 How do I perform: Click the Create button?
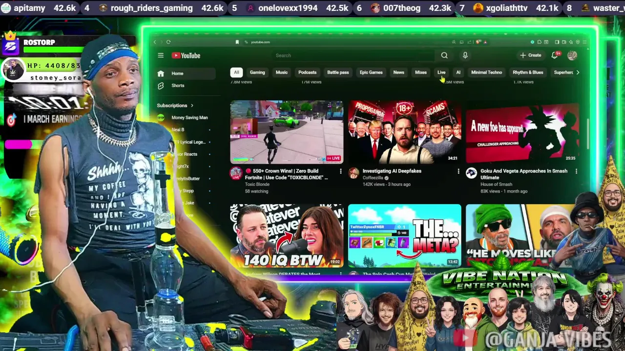[531, 56]
